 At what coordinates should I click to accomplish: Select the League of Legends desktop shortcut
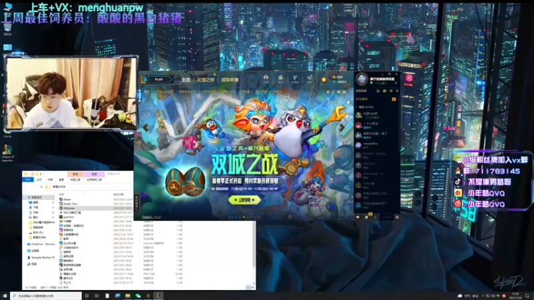pos(7,153)
